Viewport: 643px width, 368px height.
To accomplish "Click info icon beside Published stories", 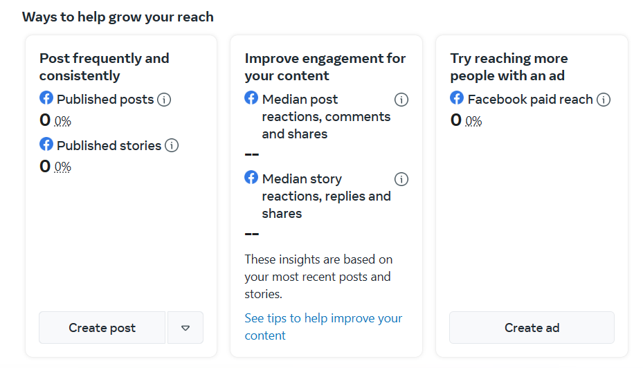I will [172, 145].
